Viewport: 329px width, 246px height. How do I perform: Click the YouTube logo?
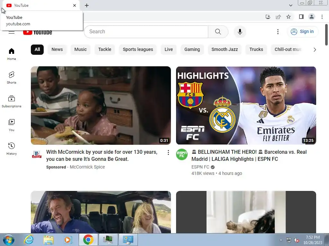(x=38, y=32)
